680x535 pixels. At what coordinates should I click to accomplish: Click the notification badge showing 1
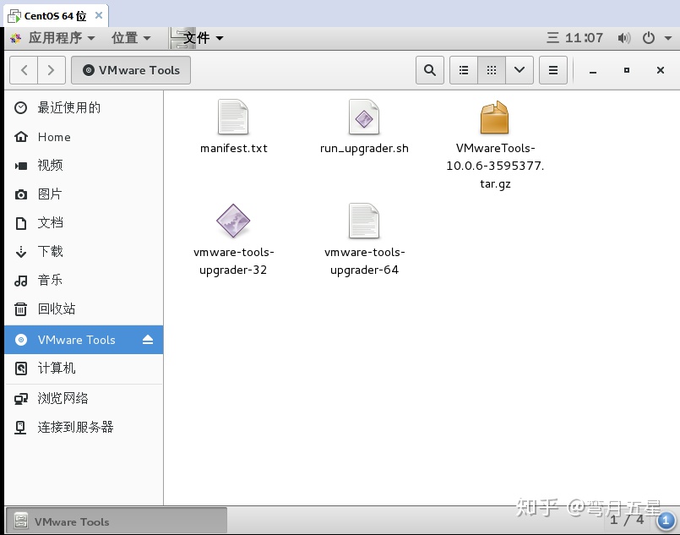666,521
